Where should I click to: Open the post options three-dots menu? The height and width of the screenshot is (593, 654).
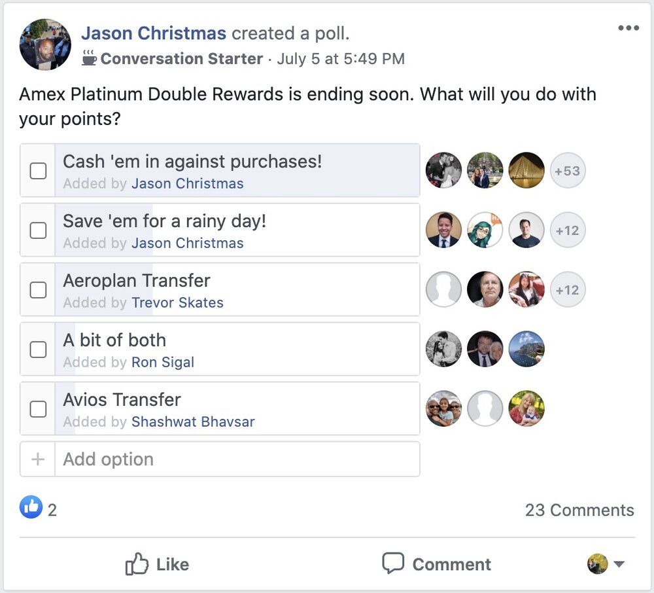click(628, 28)
